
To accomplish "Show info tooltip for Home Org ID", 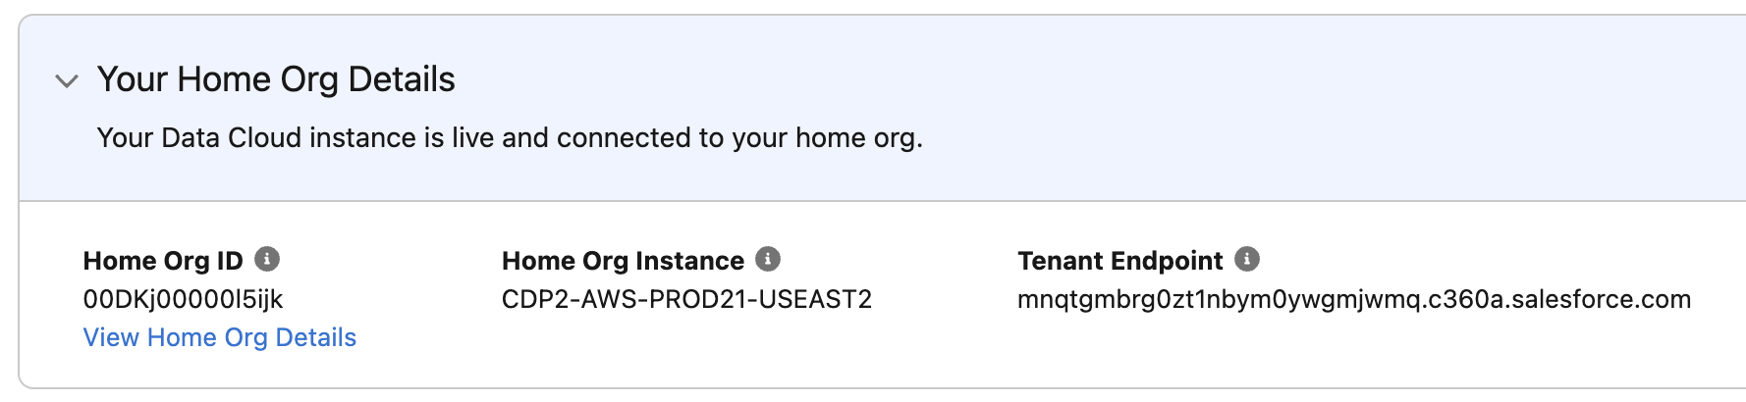I will (267, 259).
